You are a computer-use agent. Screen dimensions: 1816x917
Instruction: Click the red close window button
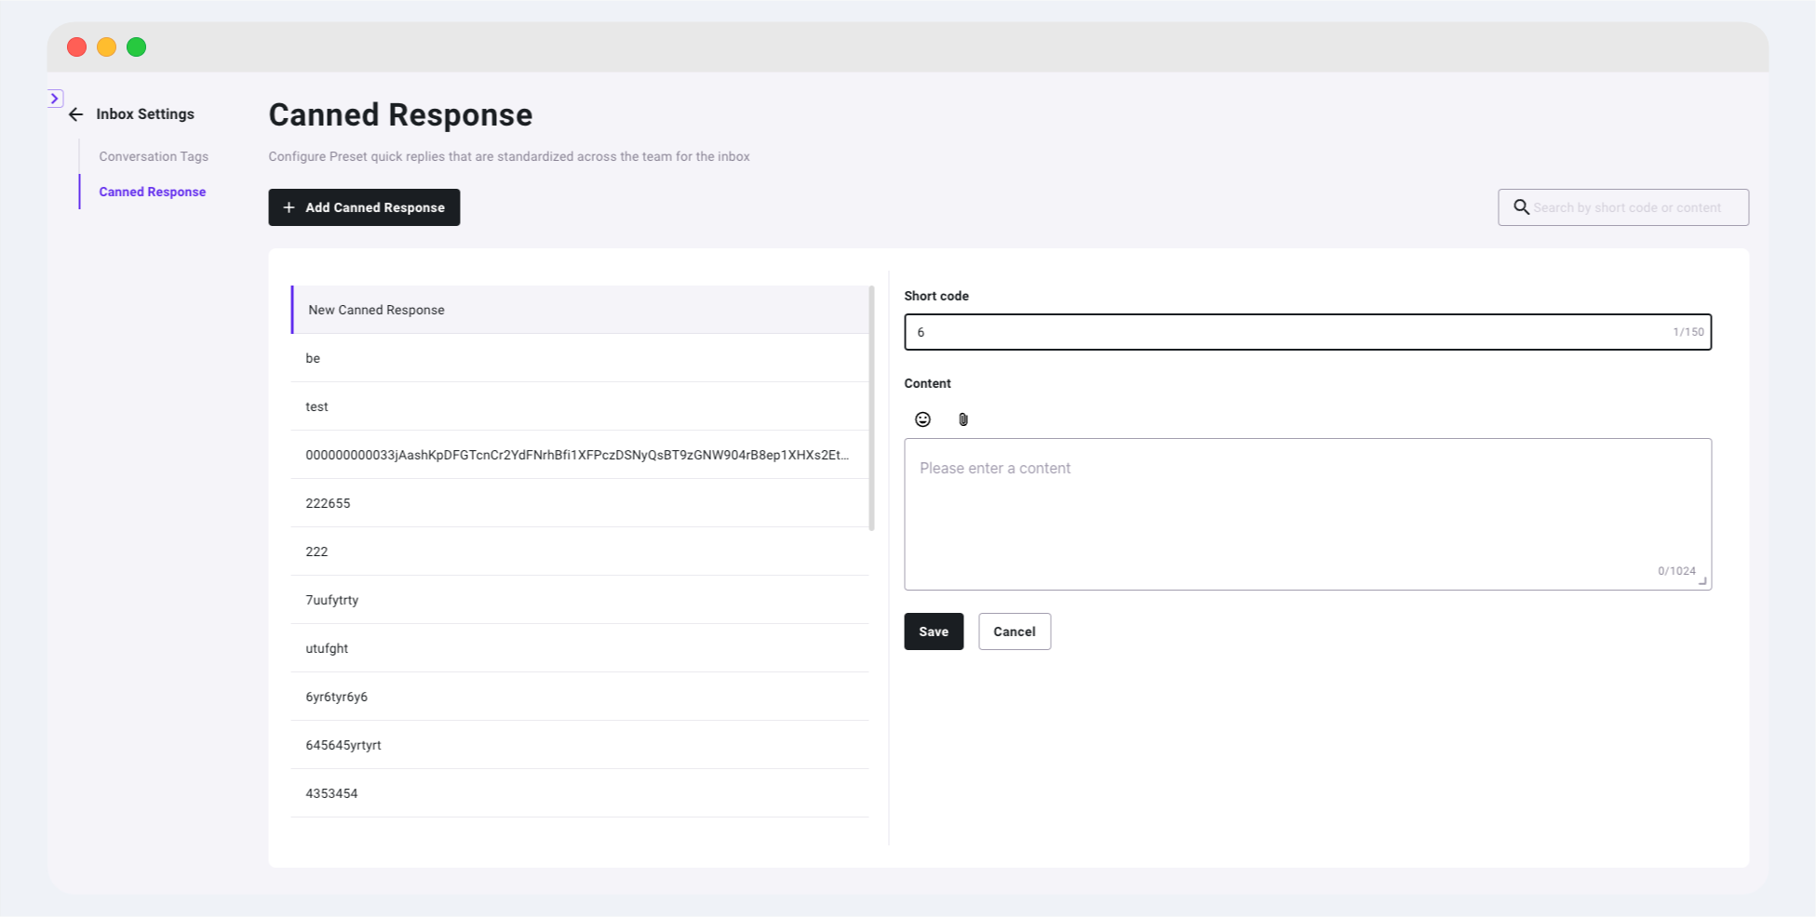coord(77,47)
